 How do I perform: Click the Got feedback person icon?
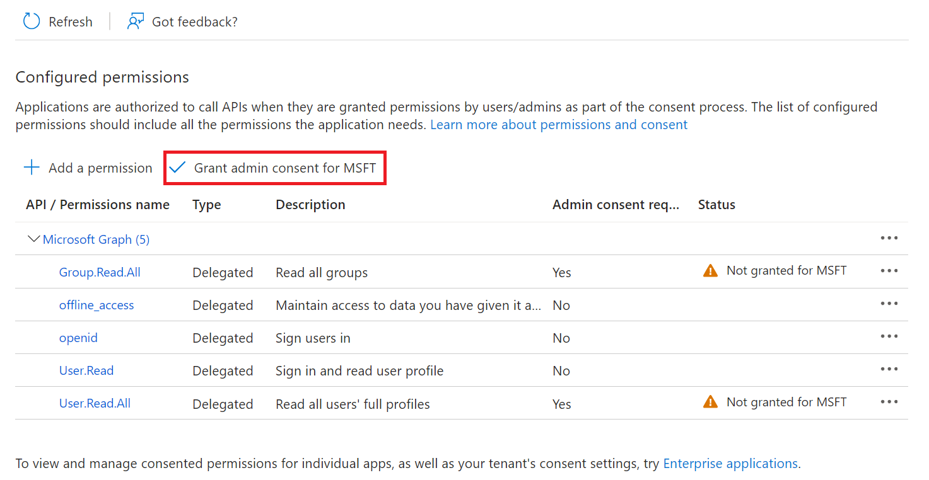click(135, 21)
